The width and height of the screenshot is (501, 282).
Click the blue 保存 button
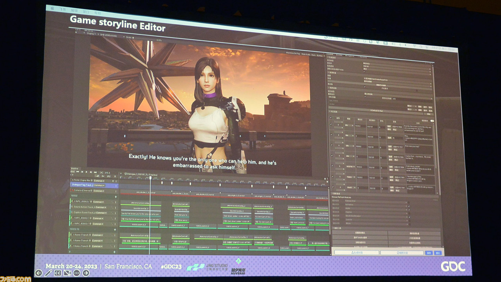(429, 253)
